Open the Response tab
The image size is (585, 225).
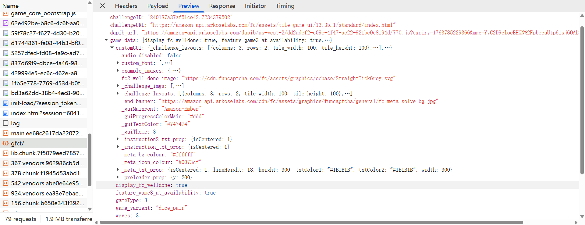(222, 6)
